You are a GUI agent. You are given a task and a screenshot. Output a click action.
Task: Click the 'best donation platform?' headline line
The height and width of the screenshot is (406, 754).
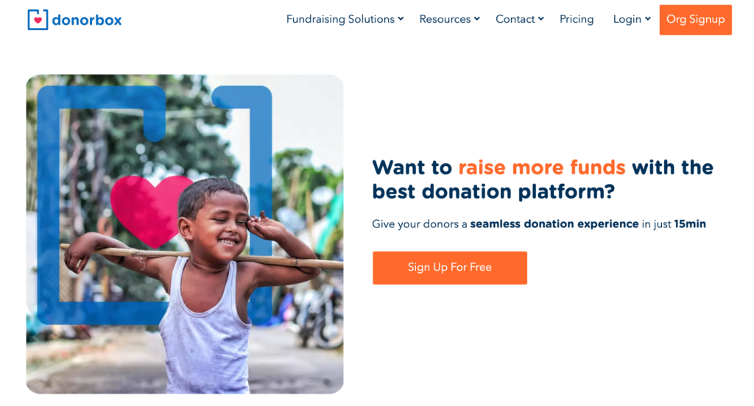coord(493,192)
